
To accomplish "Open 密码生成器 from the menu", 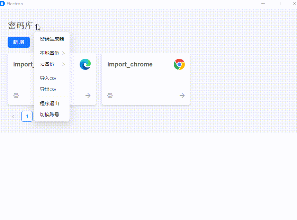I will [52, 39].
